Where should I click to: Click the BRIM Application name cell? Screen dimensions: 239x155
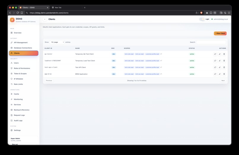[x=81, y=74]
